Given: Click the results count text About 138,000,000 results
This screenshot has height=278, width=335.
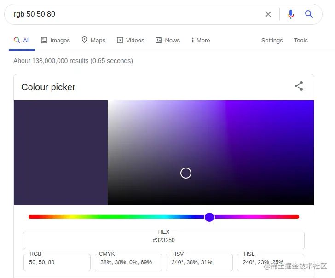Looking at the screenshot, I should [x=73, y=61].
